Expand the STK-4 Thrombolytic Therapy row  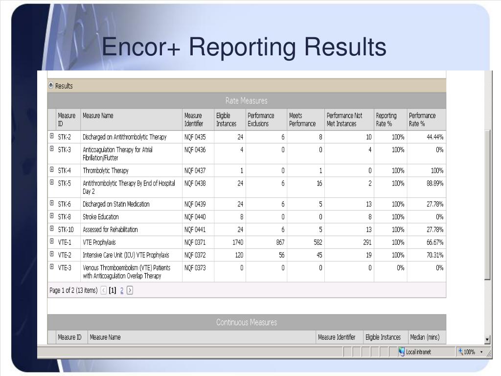[x=52, y=169]
